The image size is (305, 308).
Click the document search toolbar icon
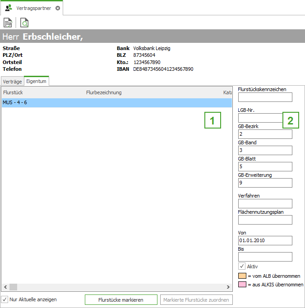click(x=24, y=23)
